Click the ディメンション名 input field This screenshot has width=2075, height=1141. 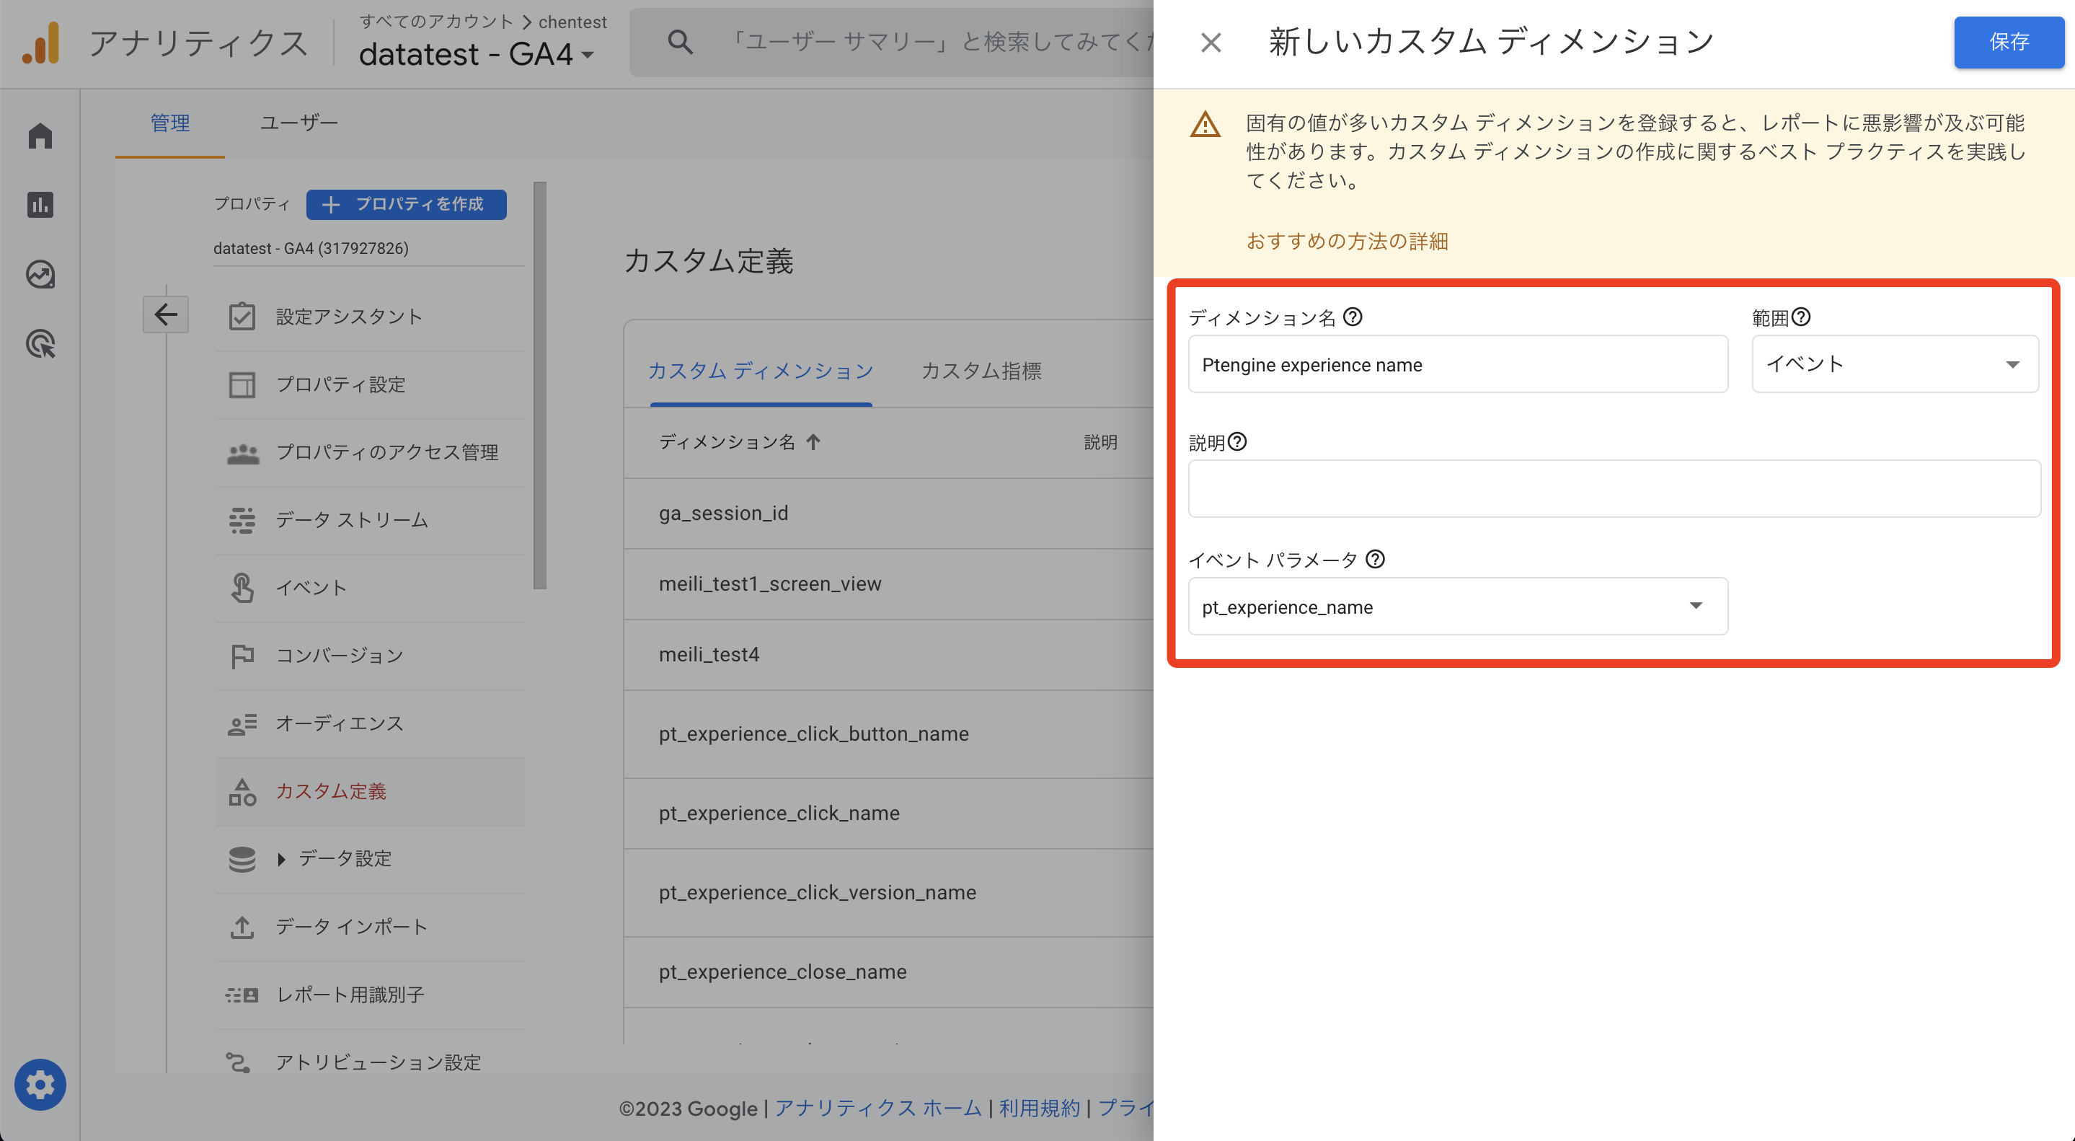tap(1458, 364)
